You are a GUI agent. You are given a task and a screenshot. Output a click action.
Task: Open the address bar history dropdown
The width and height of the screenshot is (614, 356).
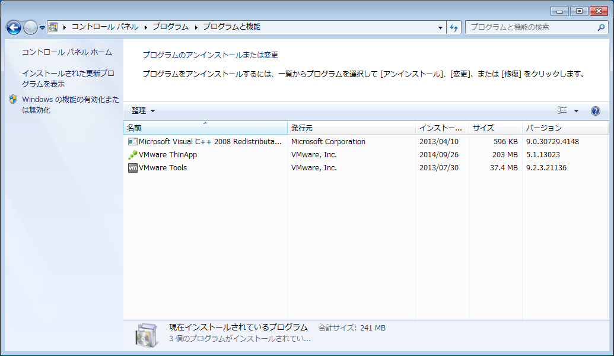(x=440, y=27)
